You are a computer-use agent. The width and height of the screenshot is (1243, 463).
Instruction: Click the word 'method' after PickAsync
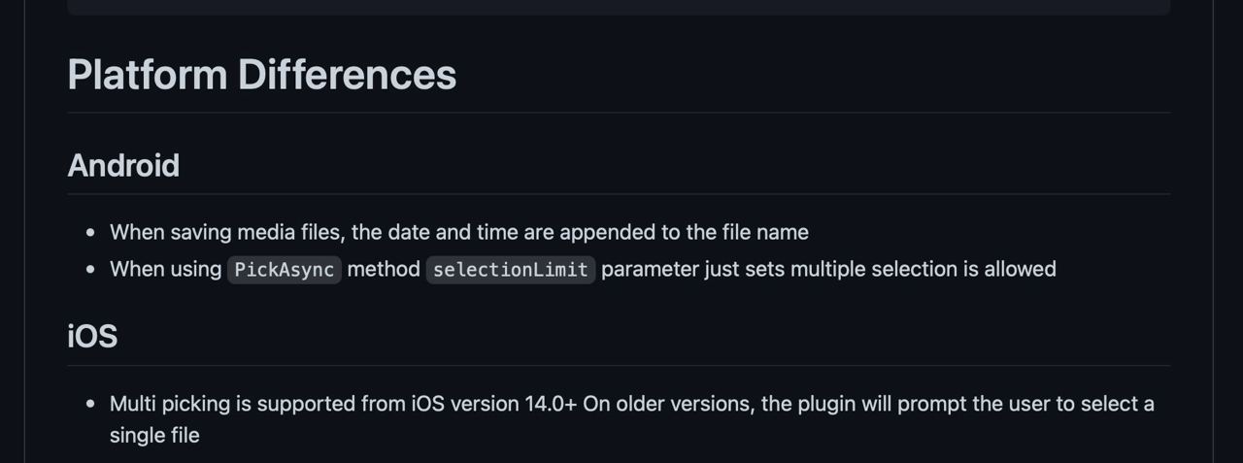(x=384, y=269)
